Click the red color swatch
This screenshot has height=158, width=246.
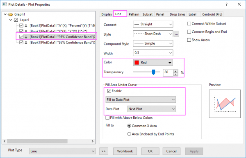coord(137,63)
